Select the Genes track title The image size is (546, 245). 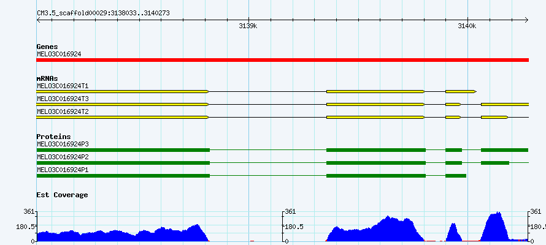pyautogui.click(x=47, y=47)
